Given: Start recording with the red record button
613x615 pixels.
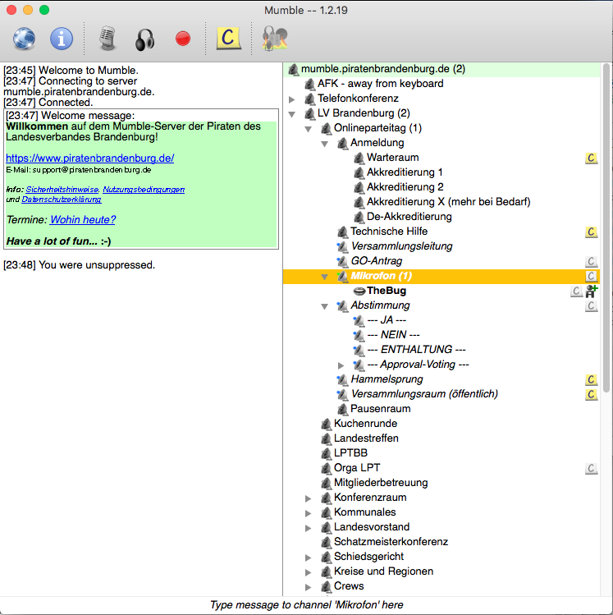Looking at the screenshot, I should pos(183,39).
